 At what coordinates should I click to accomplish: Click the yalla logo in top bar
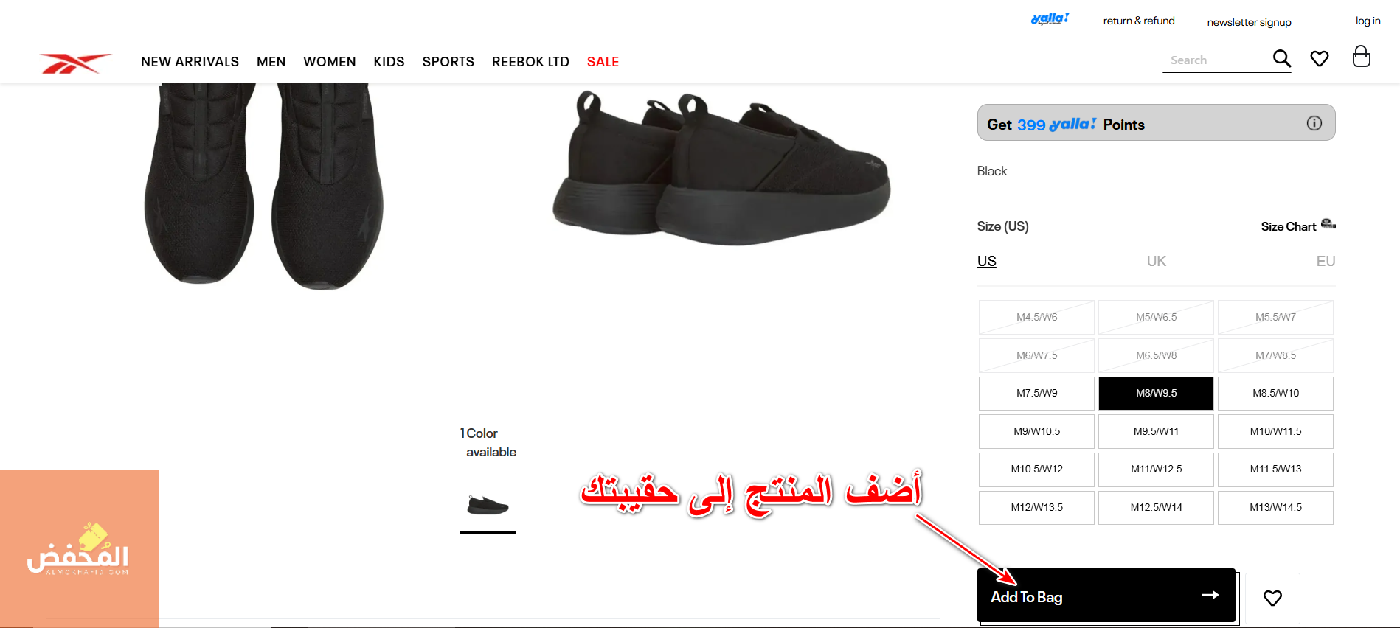click(x=1050, y=19)
